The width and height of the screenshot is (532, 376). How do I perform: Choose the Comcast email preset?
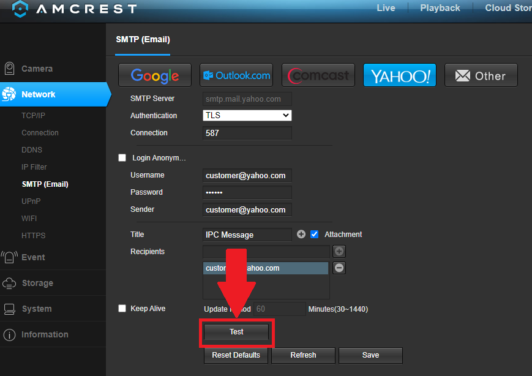click(x=318, y=75)
